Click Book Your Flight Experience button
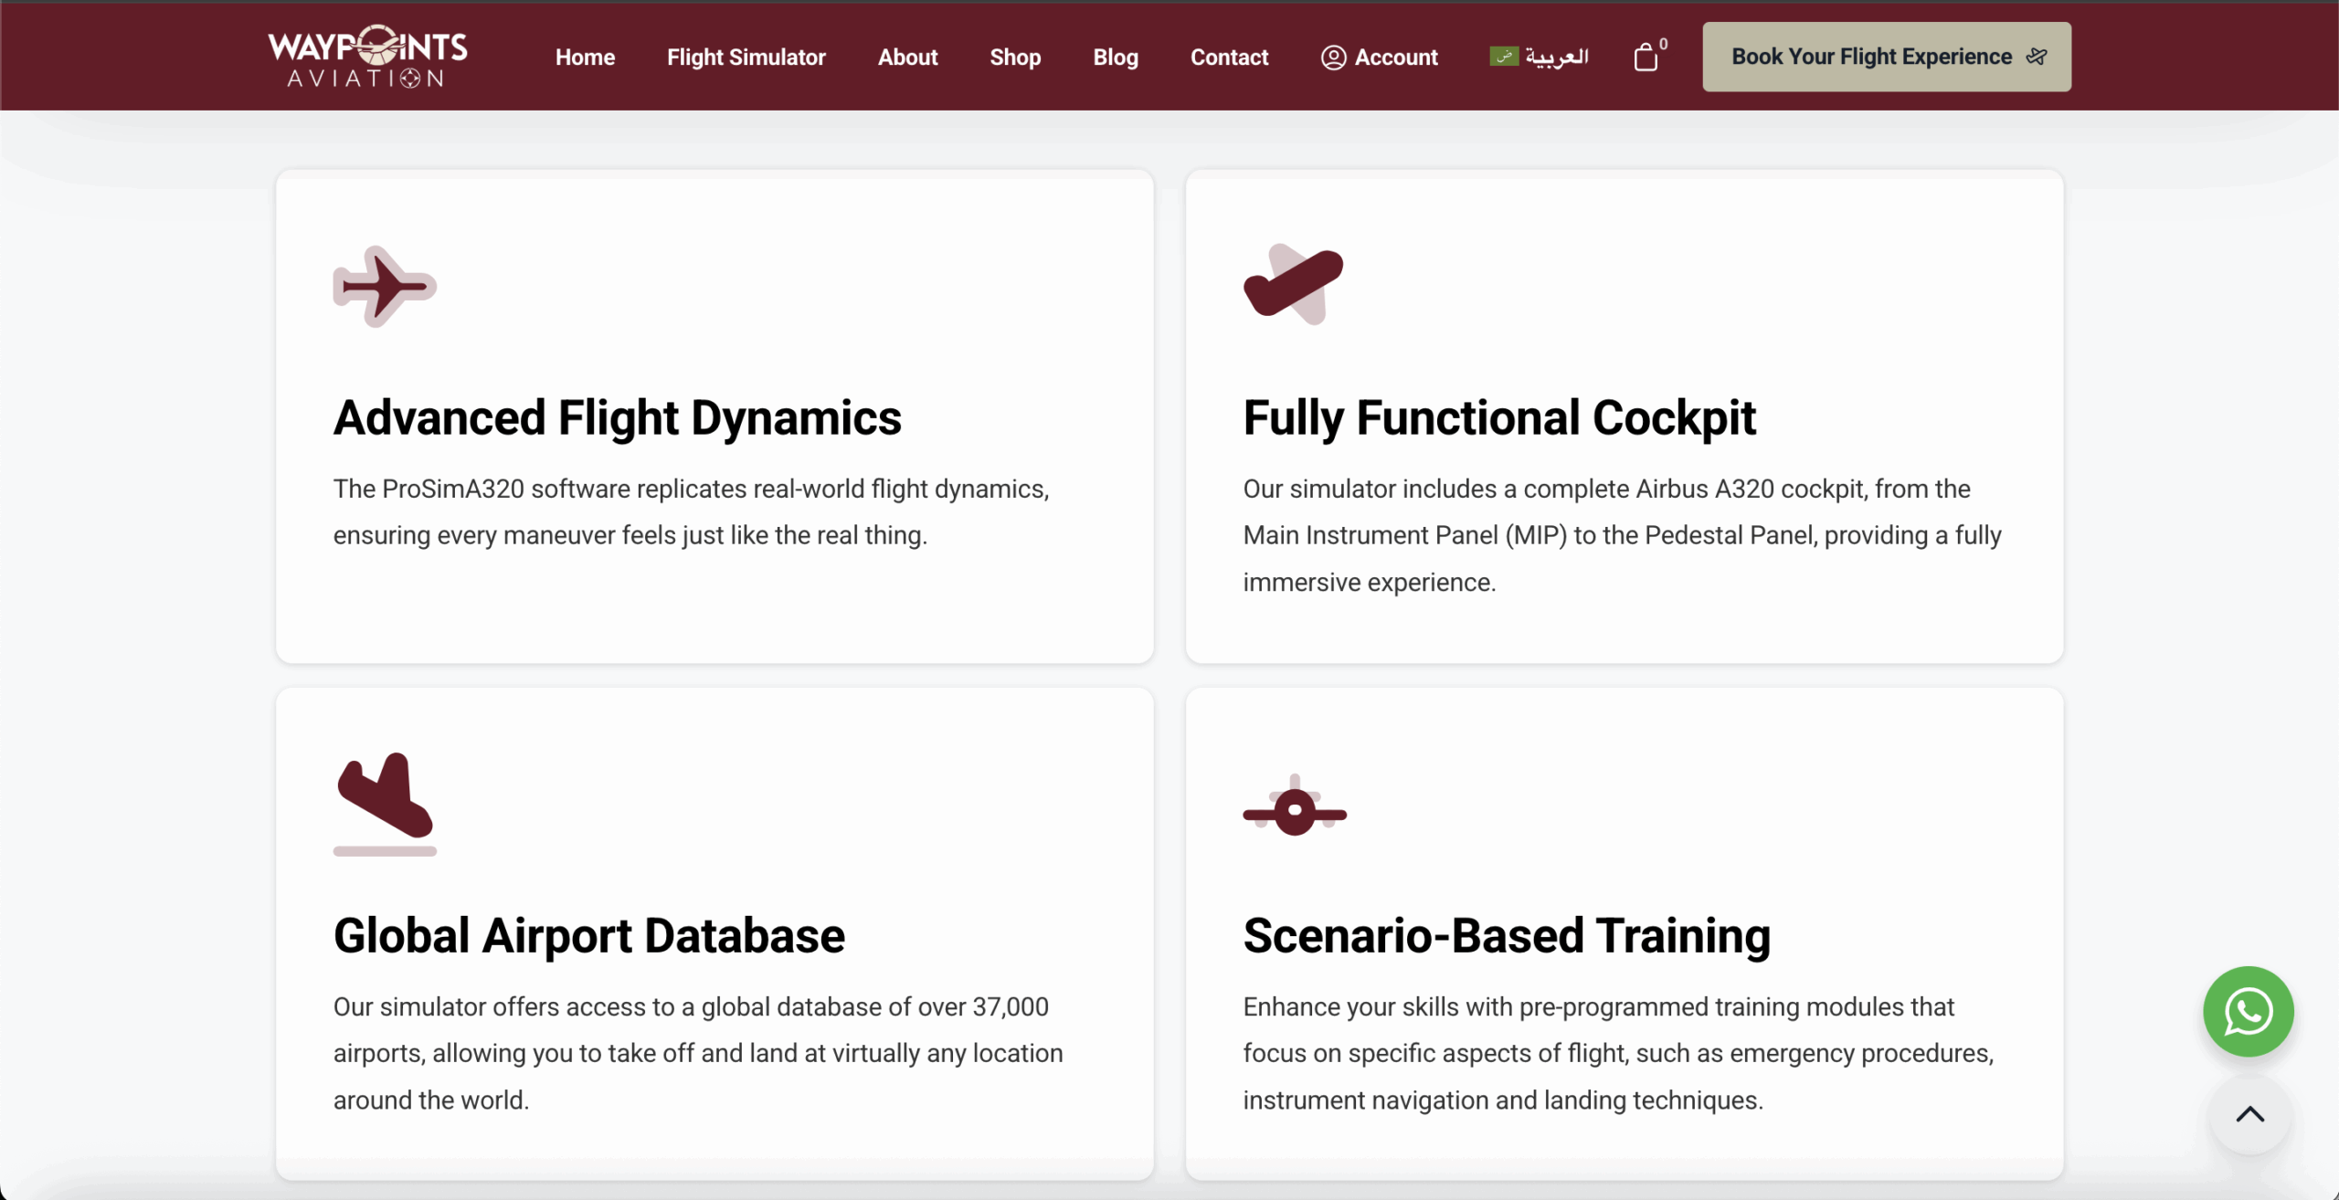The image size is (2339, 1200). pos(1887,57)
